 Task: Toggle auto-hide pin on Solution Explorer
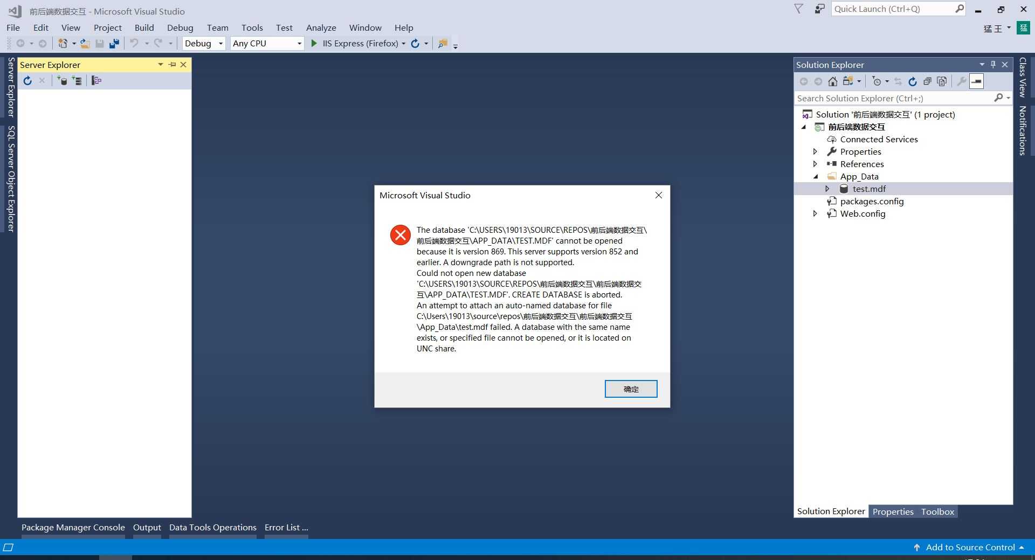[993, 65]
